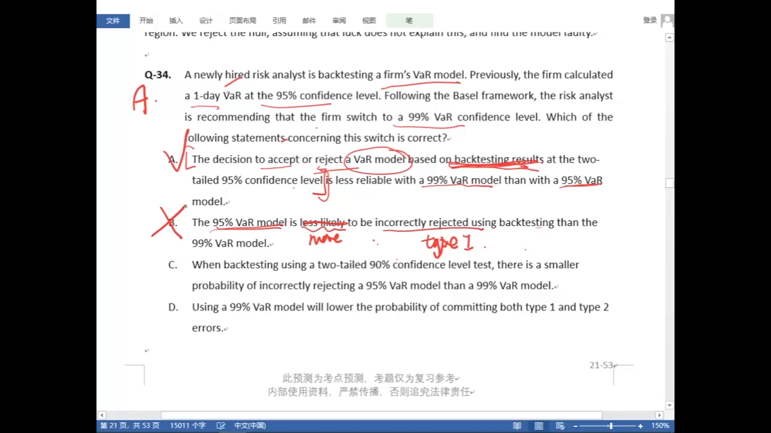Open the user account avatar icon

point(667,21)
